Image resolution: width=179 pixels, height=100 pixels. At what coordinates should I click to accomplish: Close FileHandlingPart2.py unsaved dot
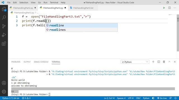click(35, 8)
